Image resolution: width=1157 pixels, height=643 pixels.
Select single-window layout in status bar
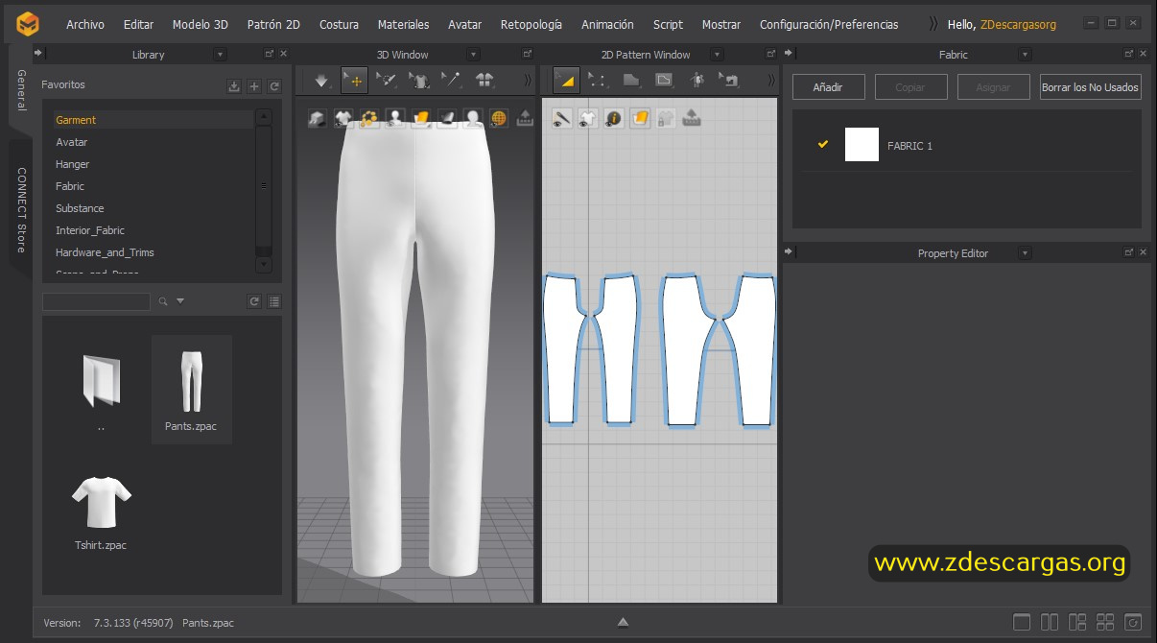pos(1022,622)
